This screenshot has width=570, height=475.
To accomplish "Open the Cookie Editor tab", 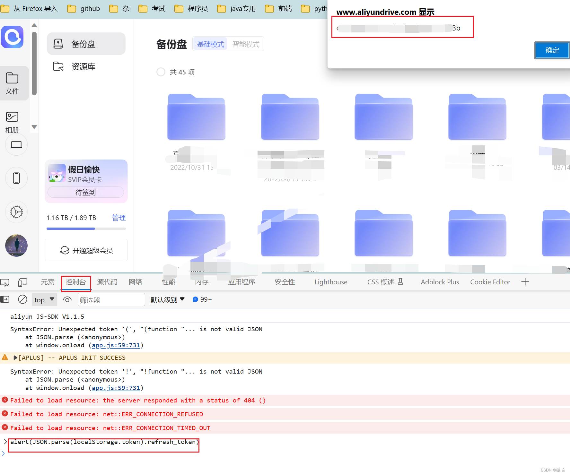I will tap(490, 282).
